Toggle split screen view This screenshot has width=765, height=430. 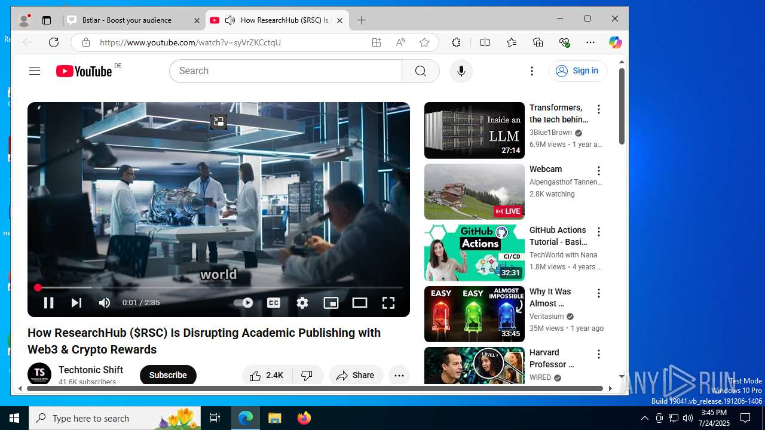tap(485, 42)
